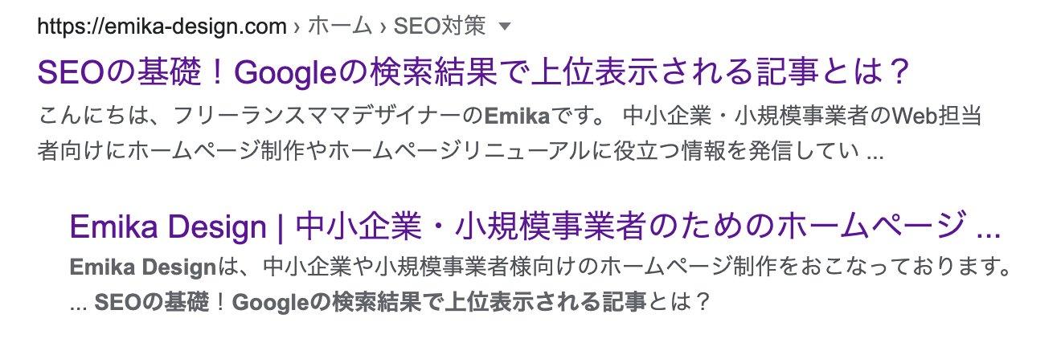Select the SEO対策 breadcrumb
The height and width of the screenshot is (355, 1061).
point(440,27)
